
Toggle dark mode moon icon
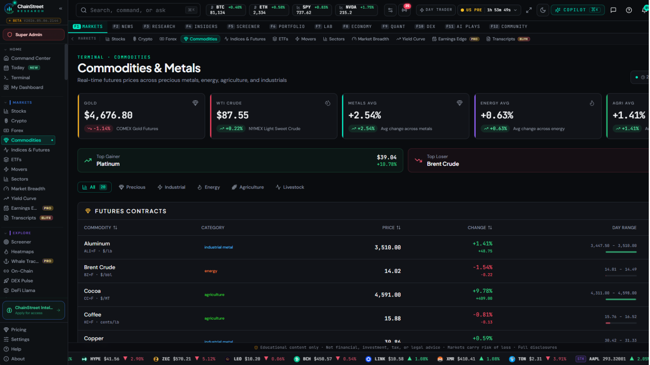[543, 10]
